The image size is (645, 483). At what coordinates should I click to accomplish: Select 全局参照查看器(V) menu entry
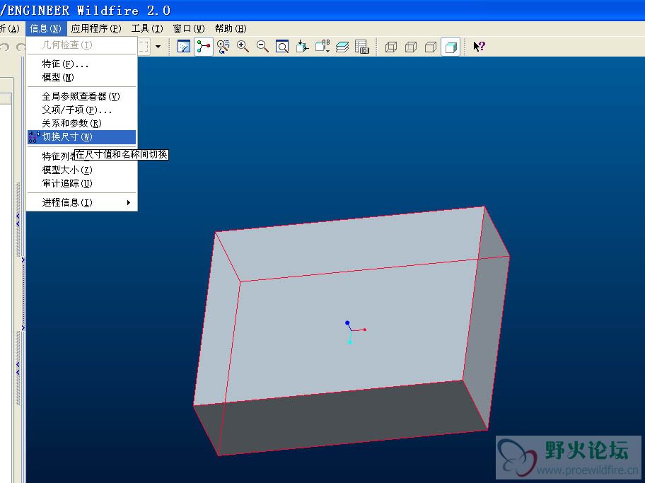pos(81,96)
